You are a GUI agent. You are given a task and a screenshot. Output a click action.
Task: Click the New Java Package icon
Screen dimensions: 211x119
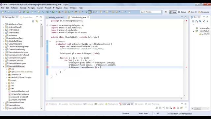66,12
